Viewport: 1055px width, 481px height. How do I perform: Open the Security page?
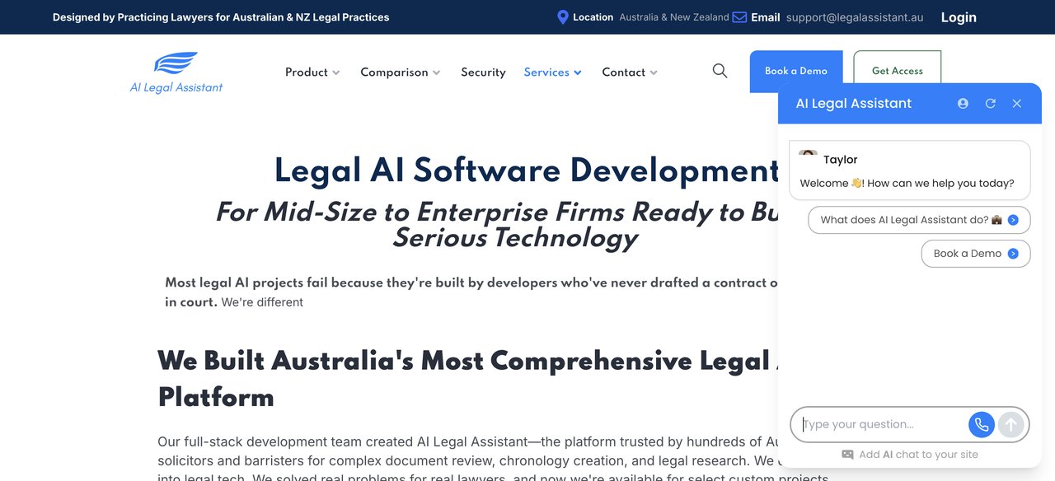pos(483,72)
